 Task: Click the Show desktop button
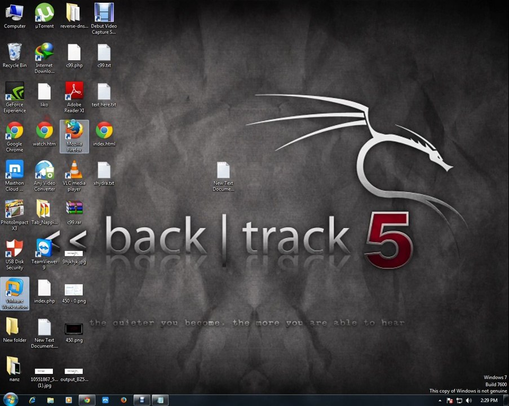click(506, 400)
